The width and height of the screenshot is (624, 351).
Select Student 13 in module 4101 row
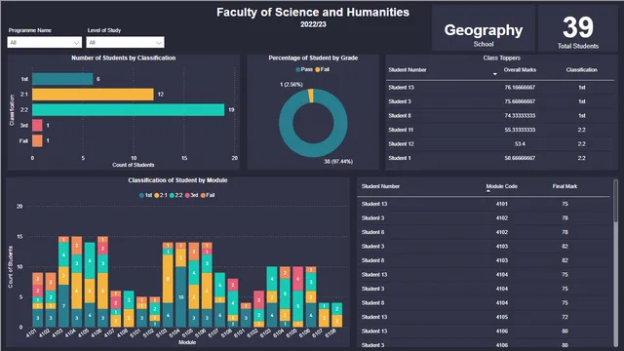[x=374, y=204]
